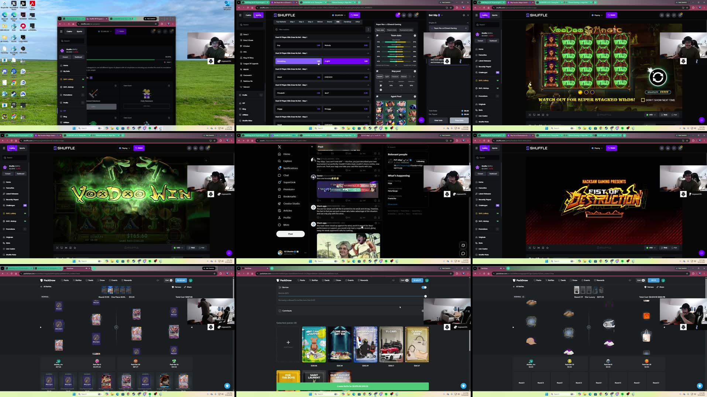Expand Profile chevron in sports betting sidebar
The height and width of the screenshot is (397, 707).
(261, 95)
